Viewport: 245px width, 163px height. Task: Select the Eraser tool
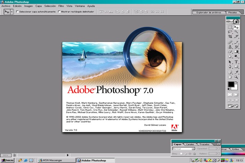pos(230,52)
